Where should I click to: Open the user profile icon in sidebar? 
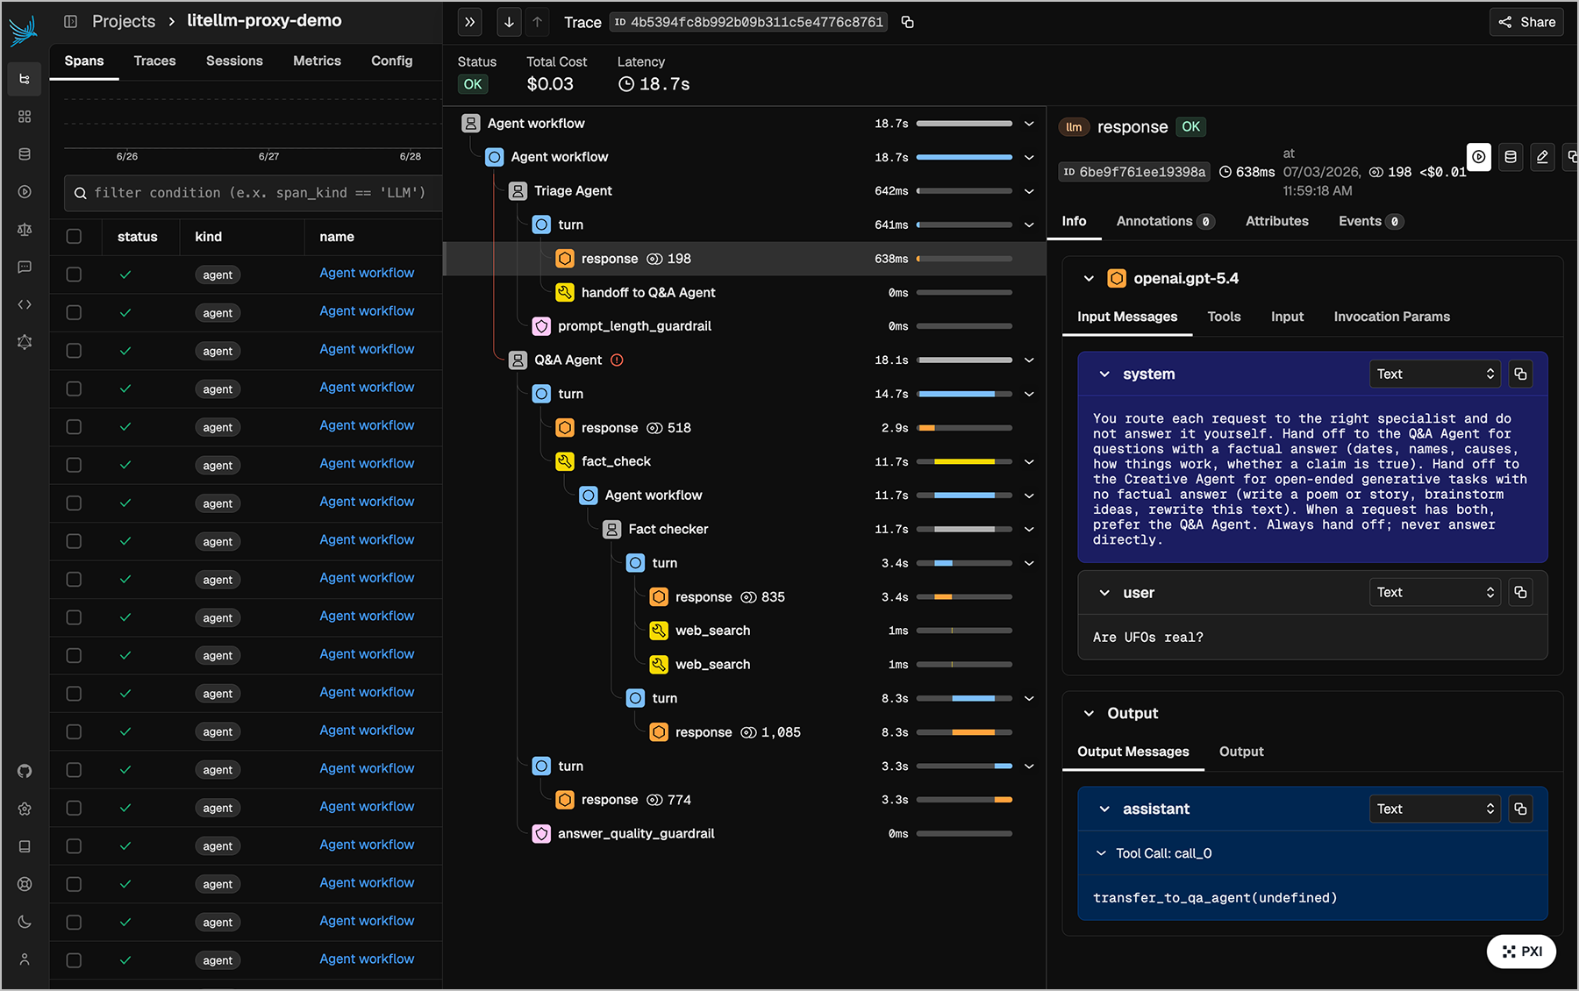point(25,959)
